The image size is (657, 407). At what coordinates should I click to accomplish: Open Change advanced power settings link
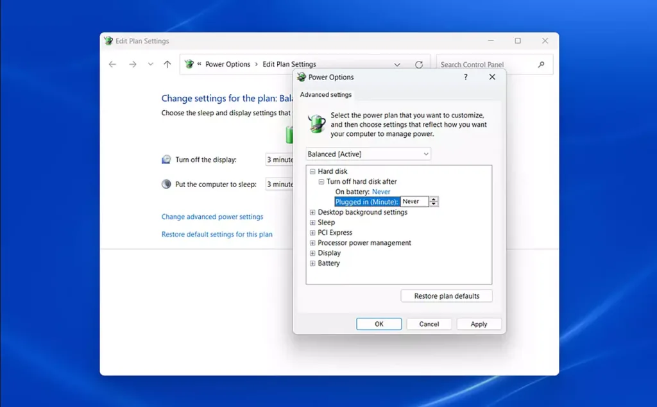tap(212, 217)
